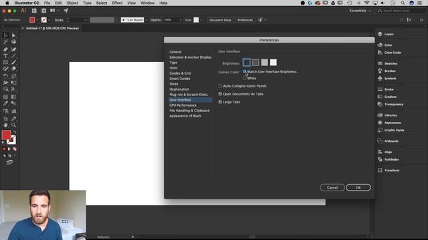Image resolution: width=428 pixels, height=240 pixels.
Task: Select the Untitled-1 document tab
Action: [x=52, y=28]
